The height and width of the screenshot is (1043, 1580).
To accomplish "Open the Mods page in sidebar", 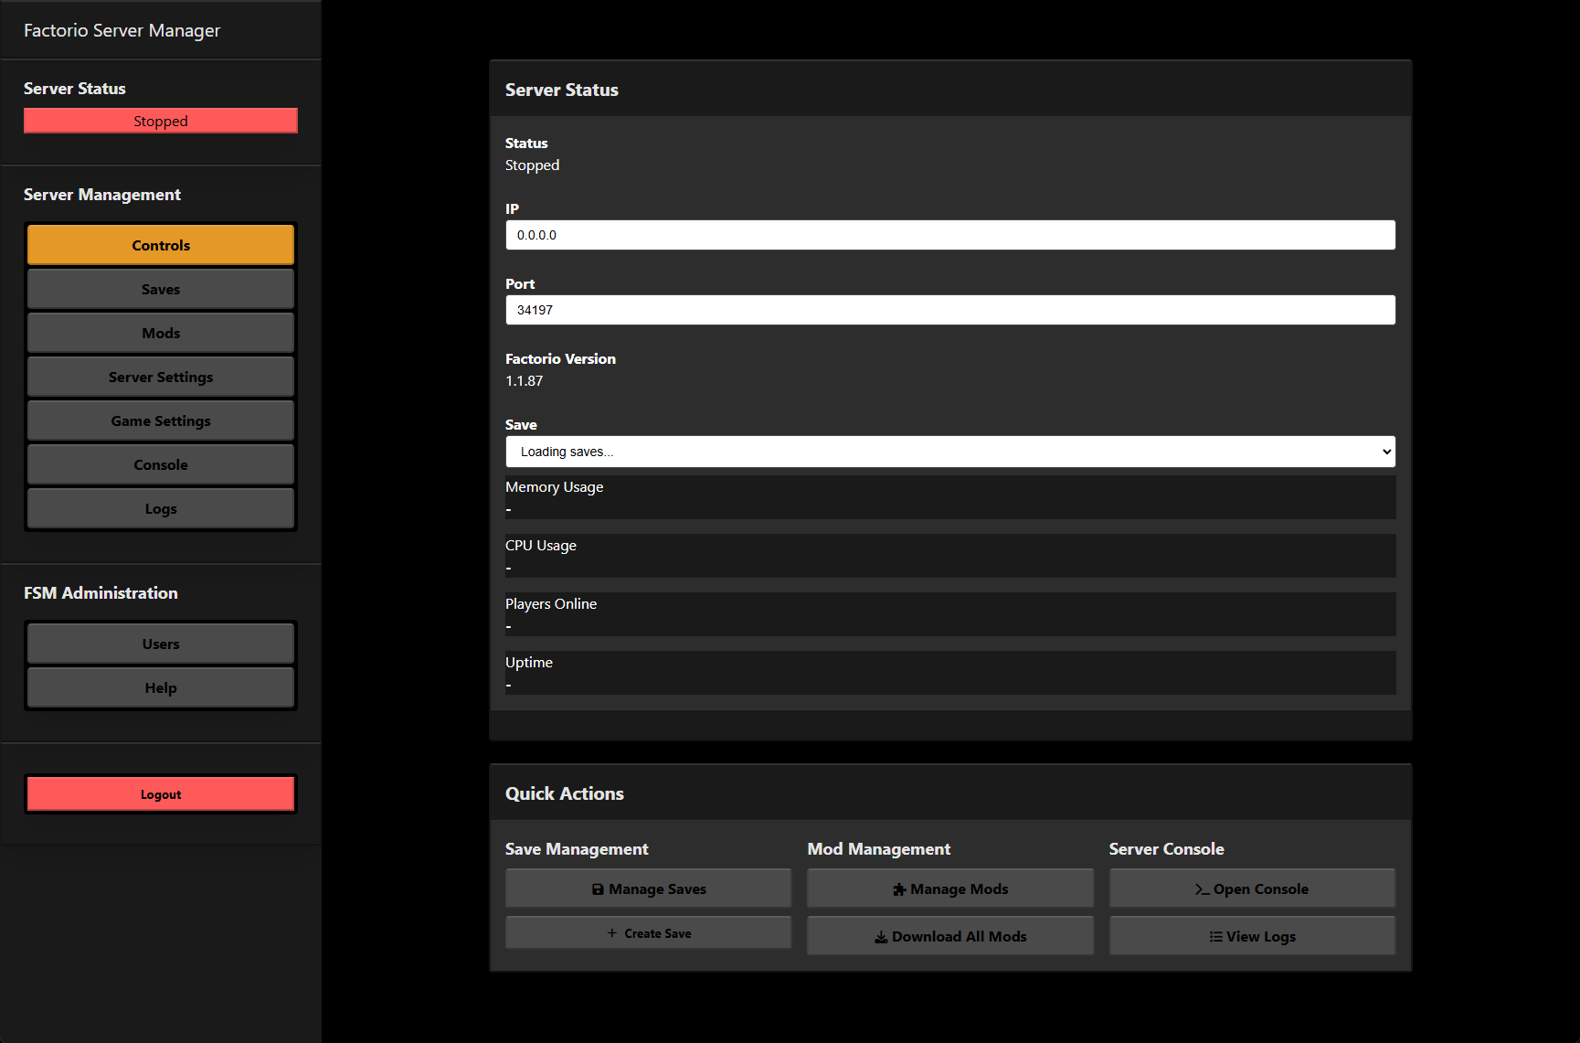I will [161, 333].
